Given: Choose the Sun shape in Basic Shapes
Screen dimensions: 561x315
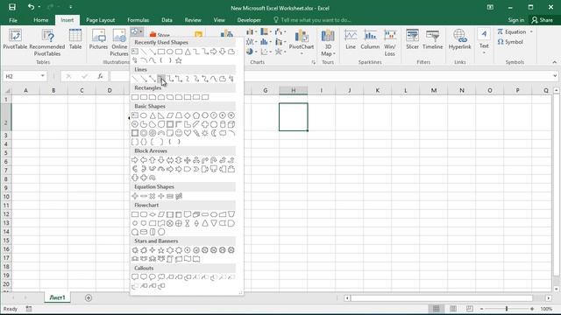Looking at the screenshot, I should click(x=205, y=133).
